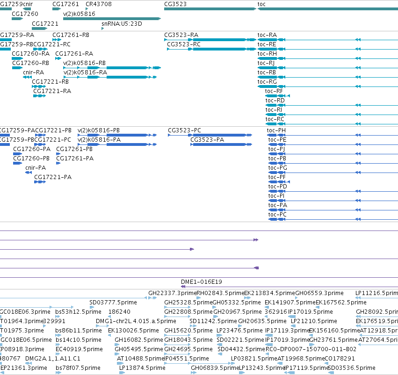Select the toc-RJ transcript label

[266, 63]
